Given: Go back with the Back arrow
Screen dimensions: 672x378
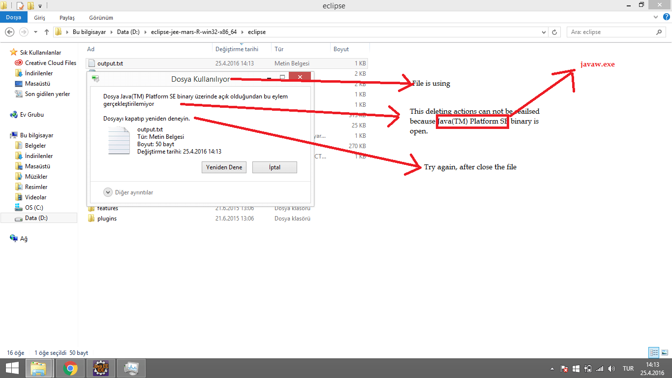Looking at the screenshot, I should 9,32.
